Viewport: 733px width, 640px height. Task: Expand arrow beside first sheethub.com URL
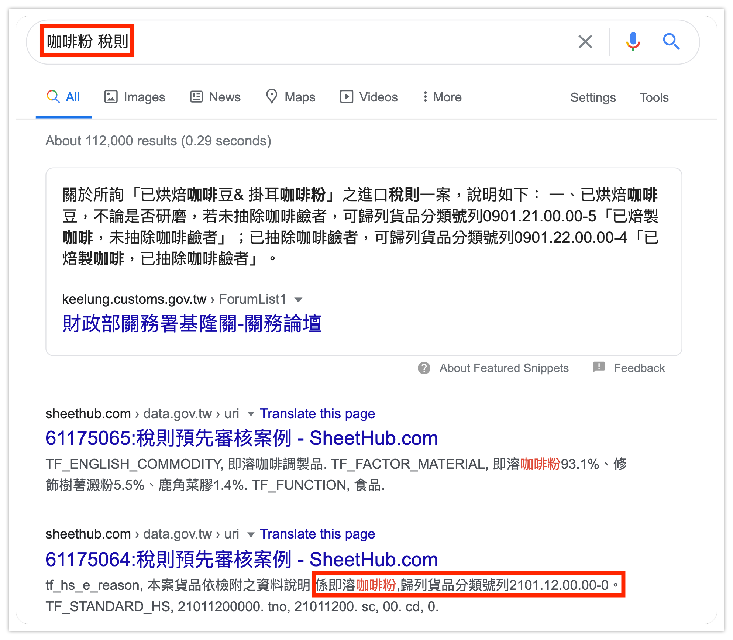pos(251,414)
